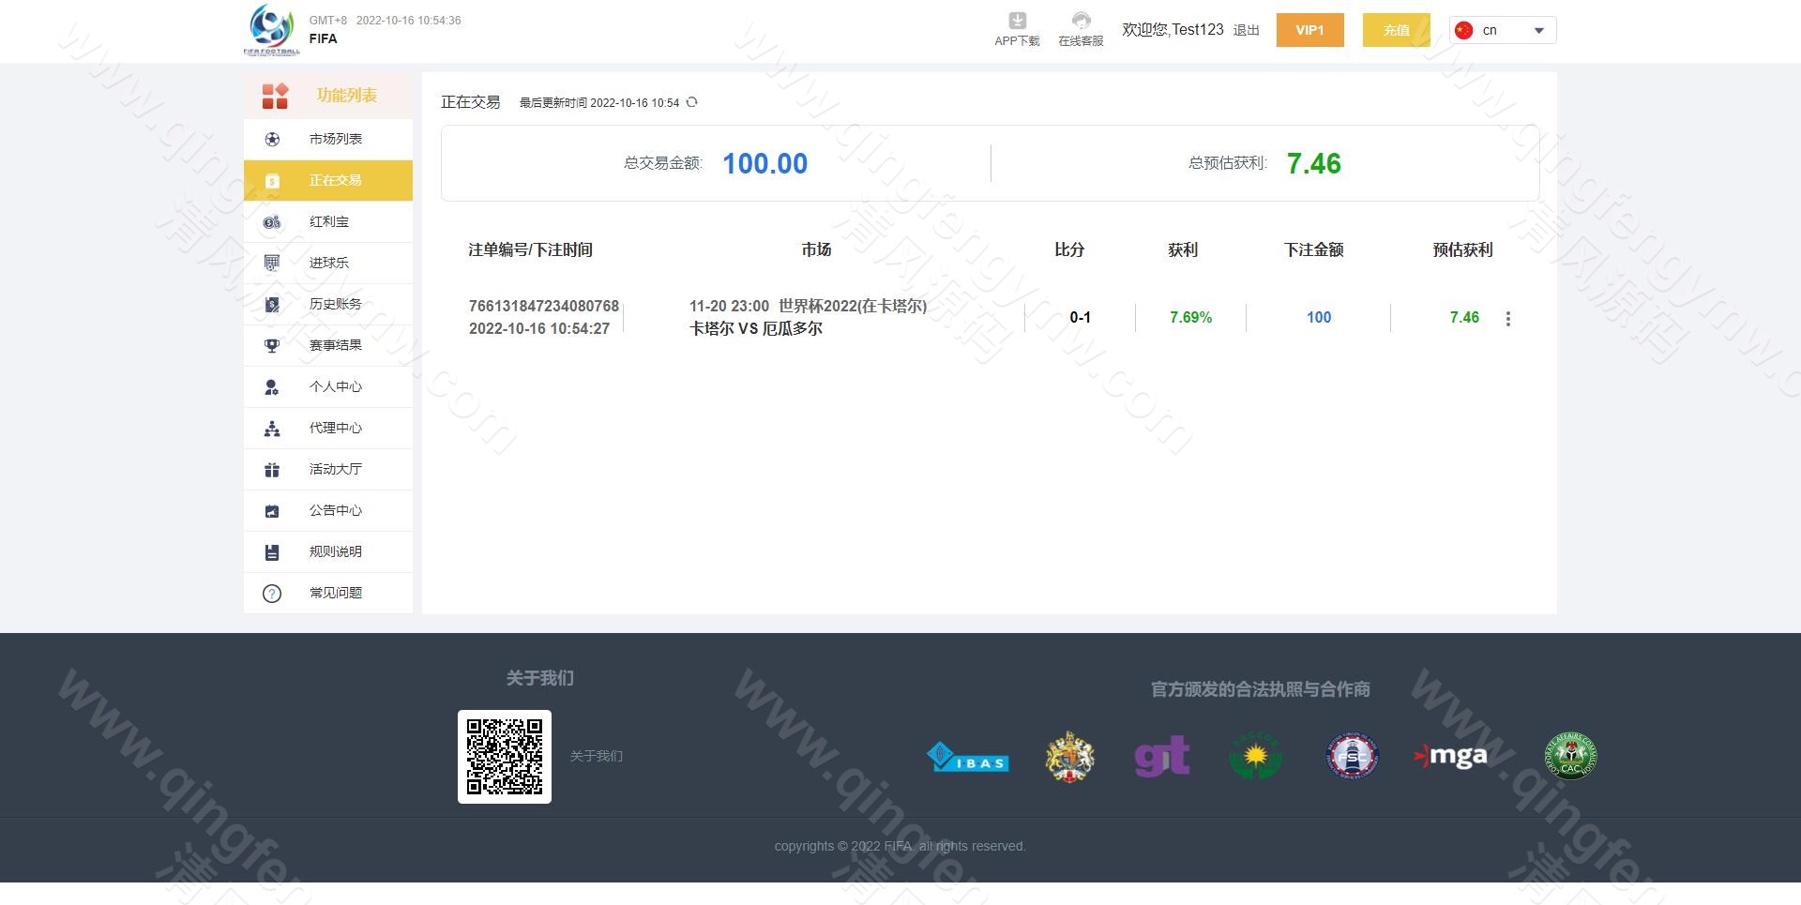This screenshot has width=1801, height=905.
Task: Select the VIP1 badge button
Action: pos(1309,29)
